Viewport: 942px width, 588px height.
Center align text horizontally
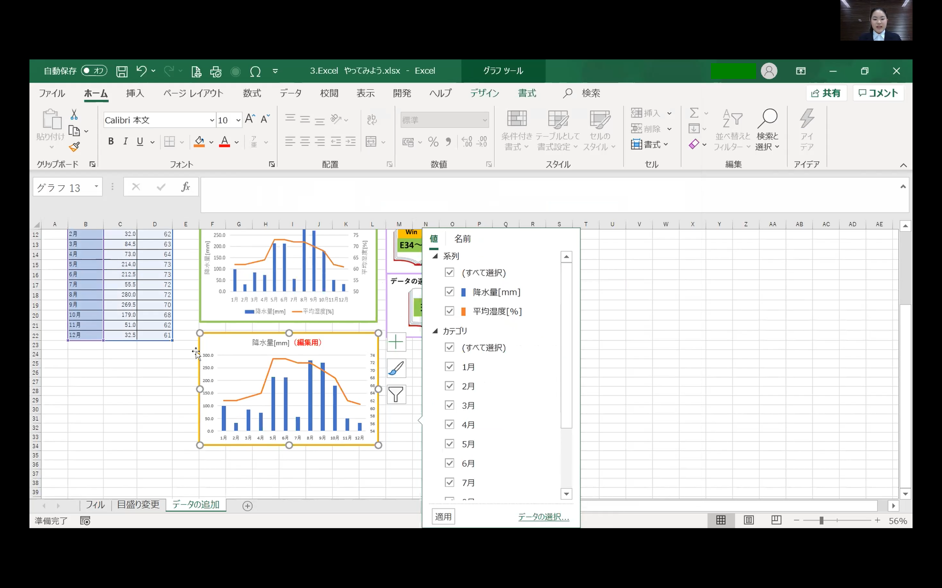[305, 142]
